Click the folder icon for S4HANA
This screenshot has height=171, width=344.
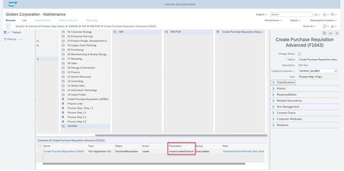pyautogui.click(x=63, y=126)
